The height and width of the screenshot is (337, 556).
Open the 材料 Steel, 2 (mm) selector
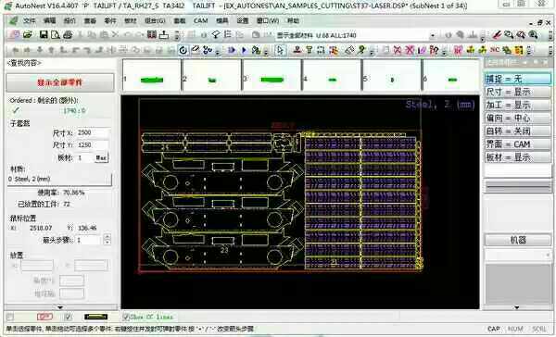click(59, 180)
